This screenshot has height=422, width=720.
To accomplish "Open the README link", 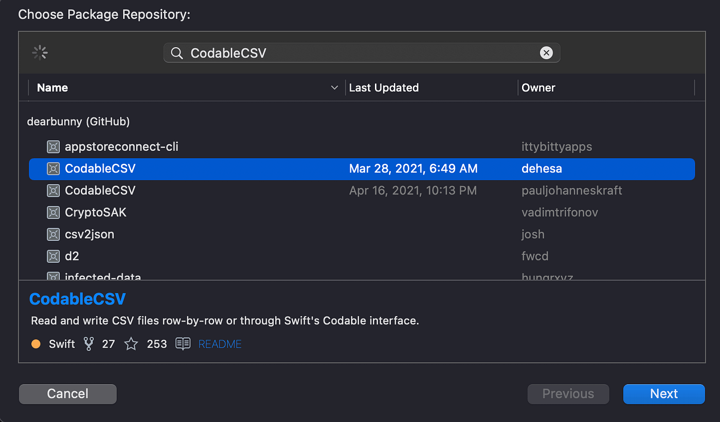I will pyautogui.click(x=220, y=344).
